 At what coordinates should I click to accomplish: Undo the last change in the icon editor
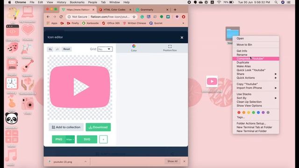(x=50, y=49)
